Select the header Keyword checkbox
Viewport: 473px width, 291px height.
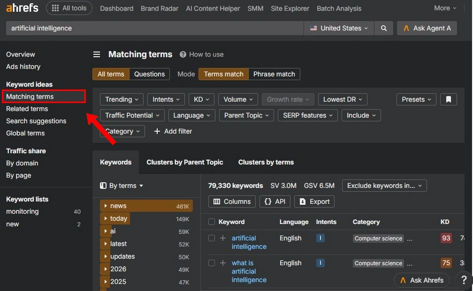click(212, 222)
